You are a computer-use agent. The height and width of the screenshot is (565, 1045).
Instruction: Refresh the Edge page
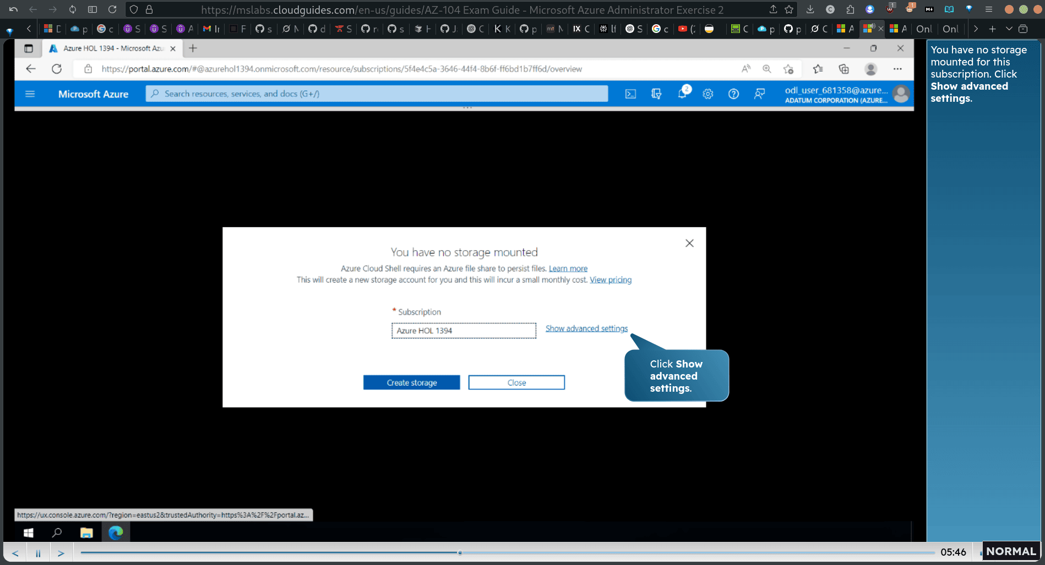click(x=57, y=69)
